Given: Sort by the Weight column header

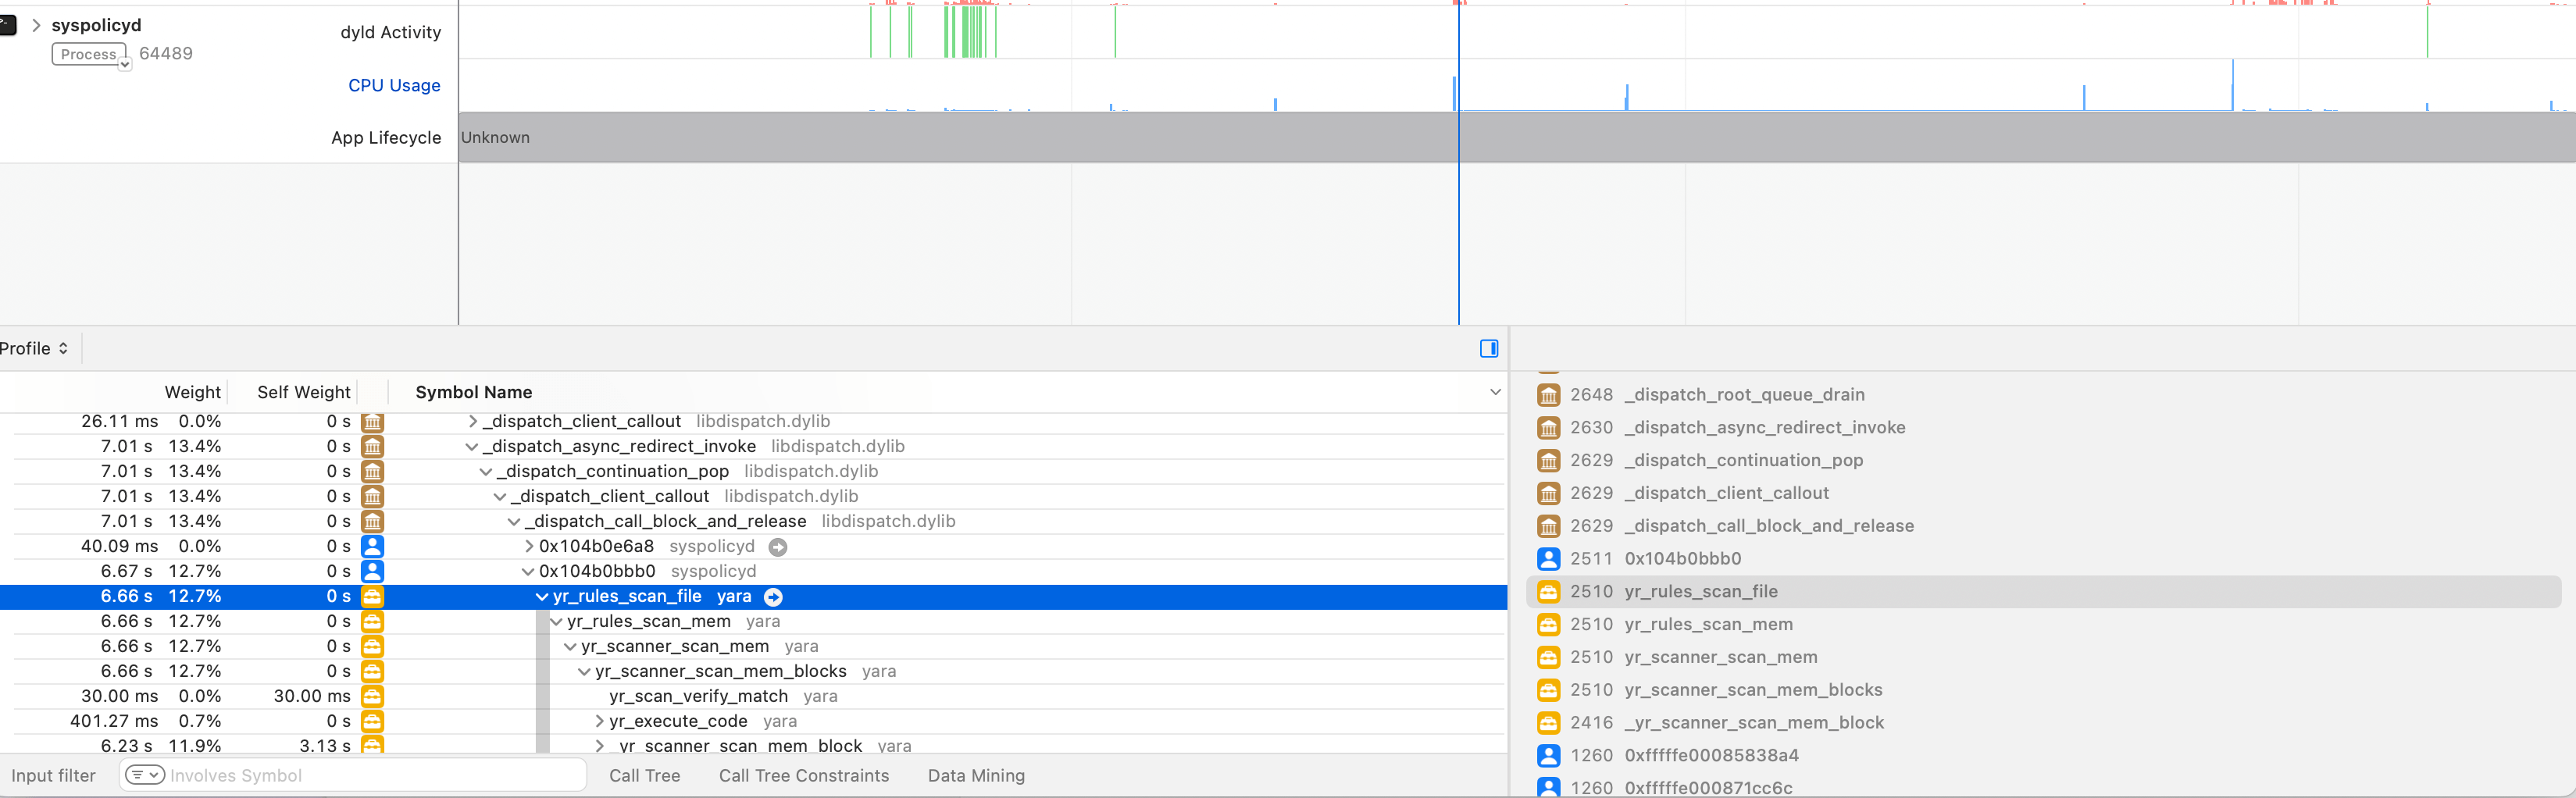Looking at the screenshot, I should pos(192,392).
